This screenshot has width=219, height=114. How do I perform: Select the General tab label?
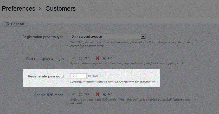click(17, 24)
